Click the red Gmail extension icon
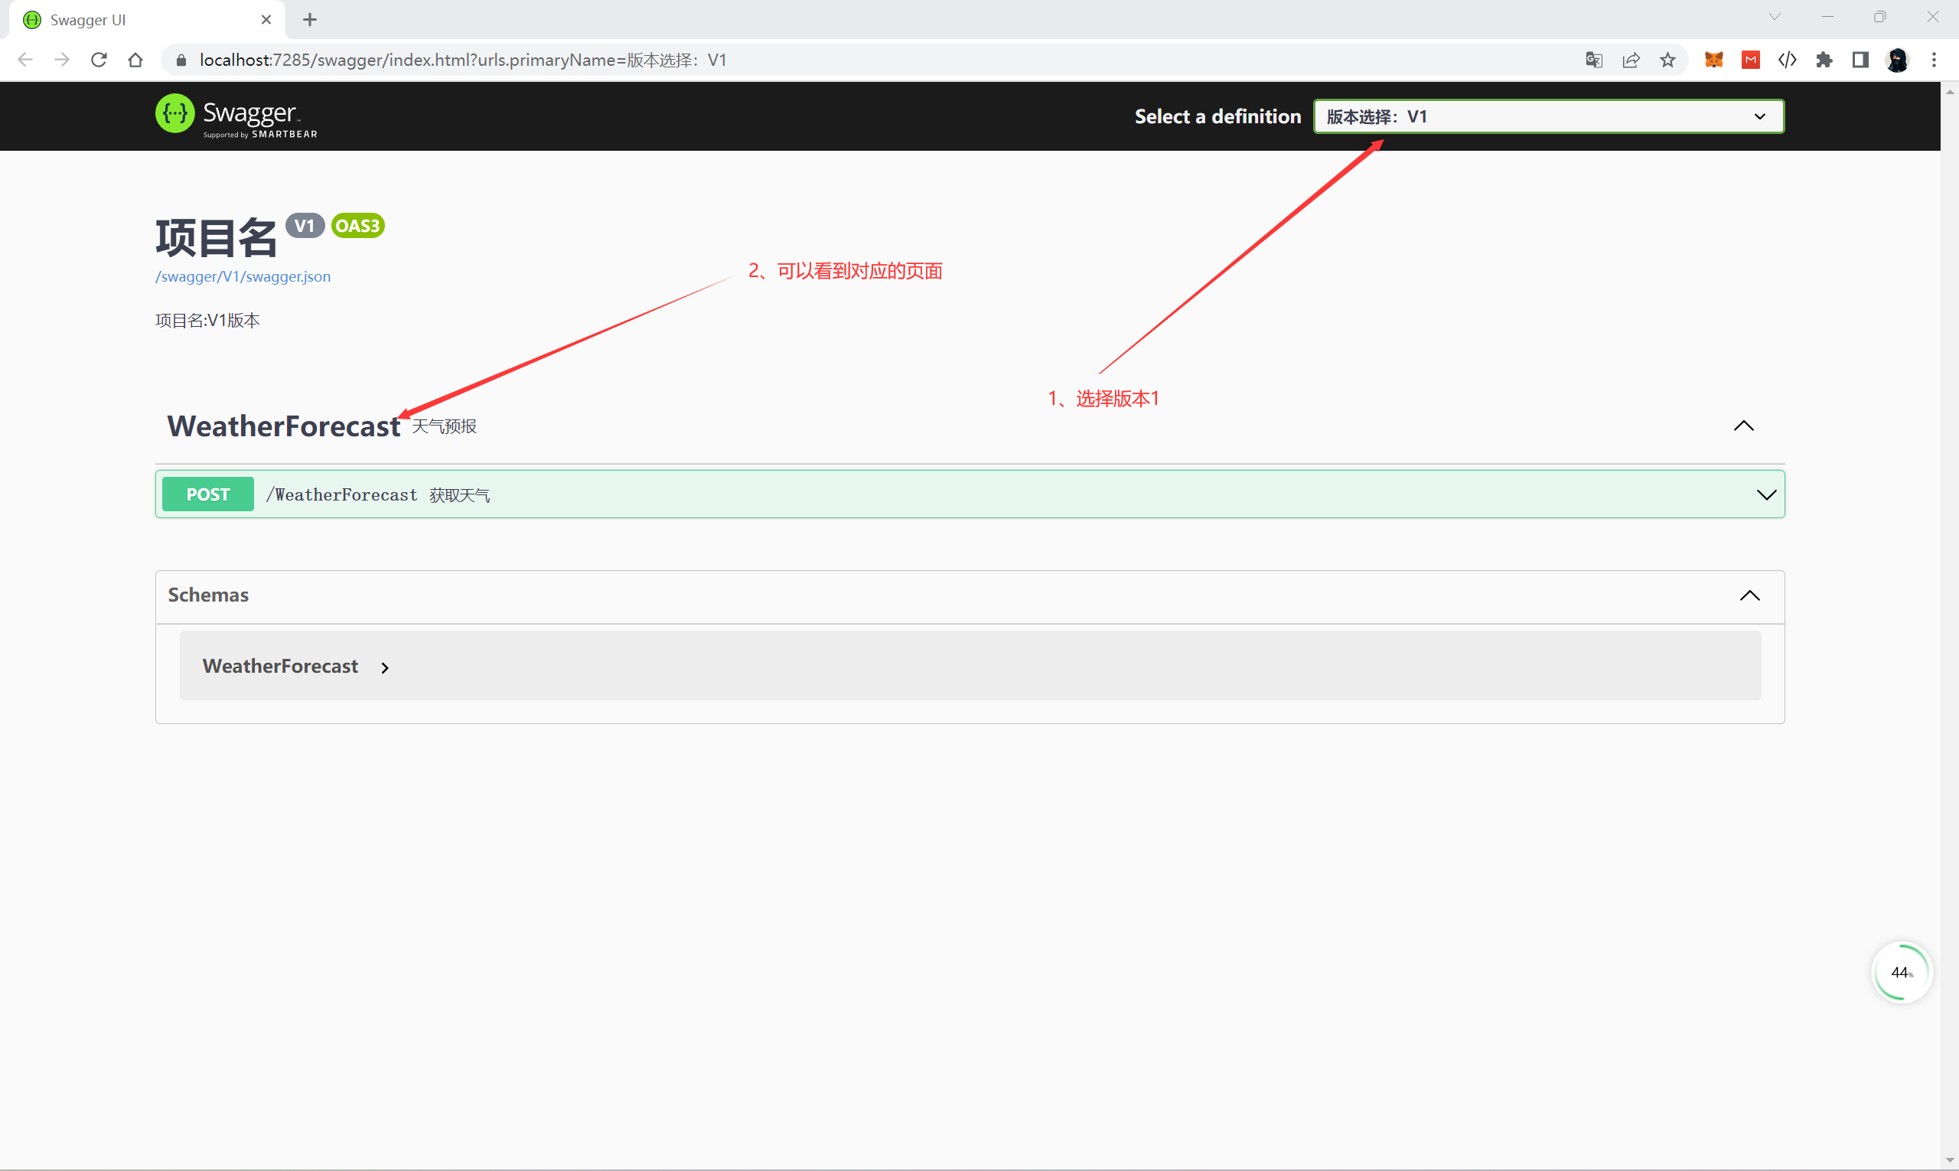This screenshot has height=1171, width=1959. point(1751,60)
